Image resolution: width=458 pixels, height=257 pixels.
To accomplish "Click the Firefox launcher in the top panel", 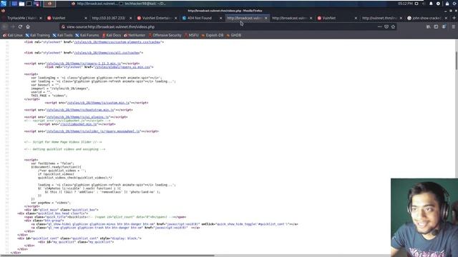I will pos(49,4).
